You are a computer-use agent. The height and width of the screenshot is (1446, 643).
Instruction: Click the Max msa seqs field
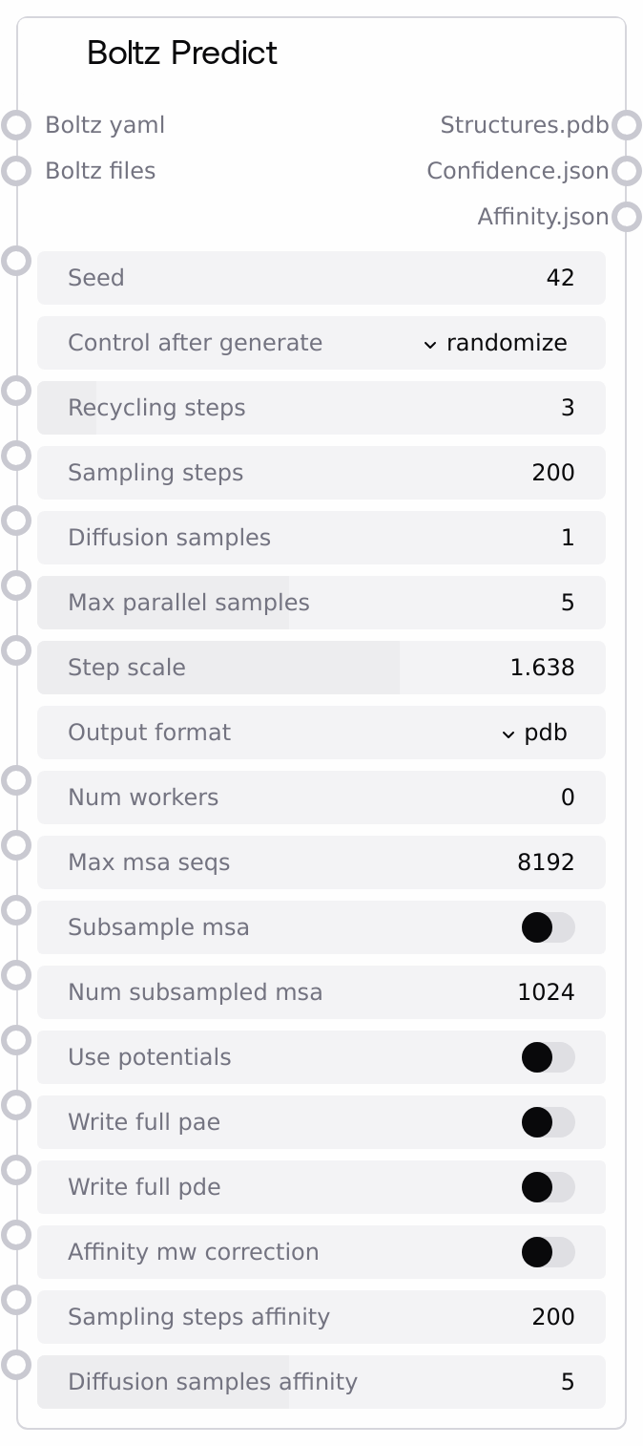[x=321, y=862]
